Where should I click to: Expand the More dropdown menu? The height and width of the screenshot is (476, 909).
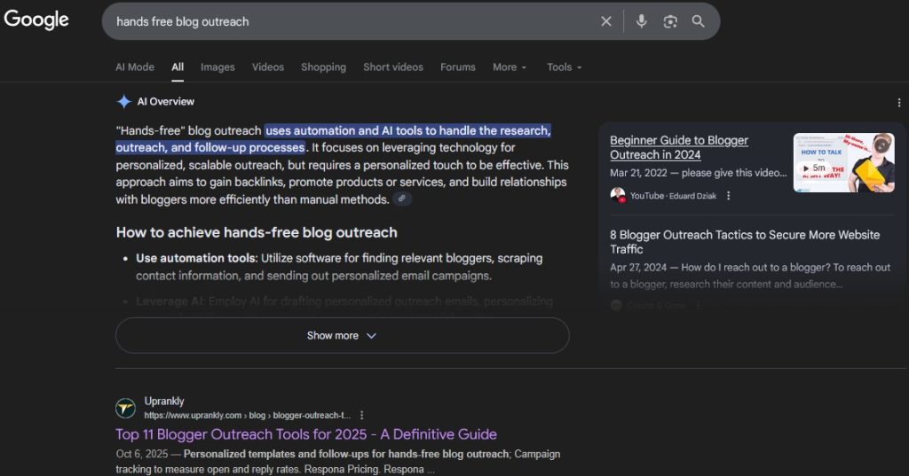tap(510, 67)
